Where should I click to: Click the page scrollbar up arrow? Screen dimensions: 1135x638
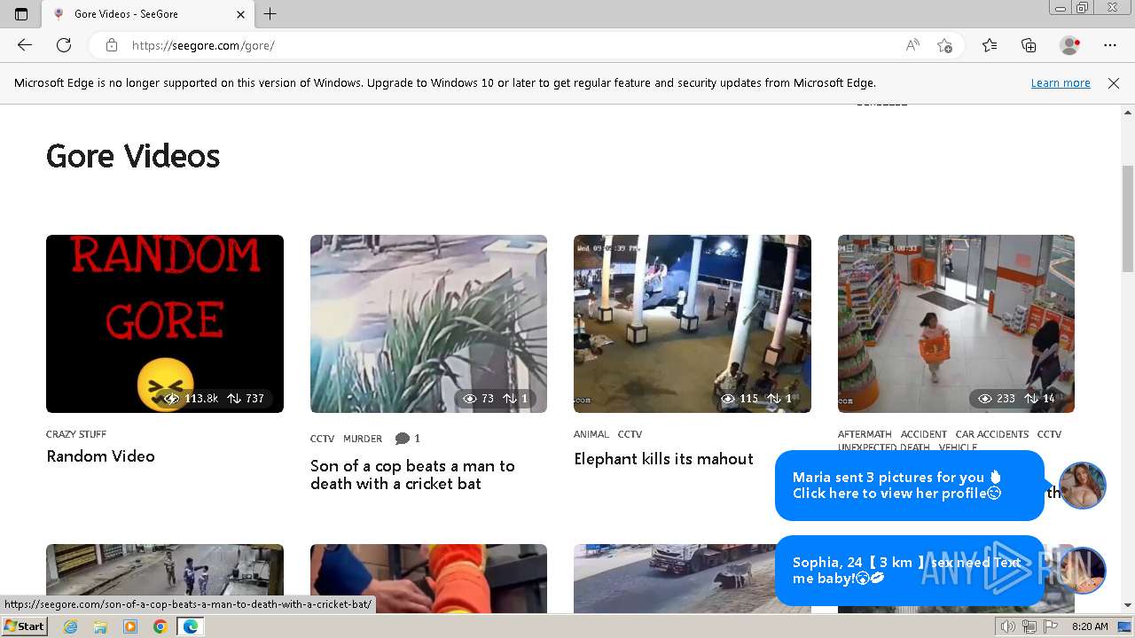(1128, 113)
